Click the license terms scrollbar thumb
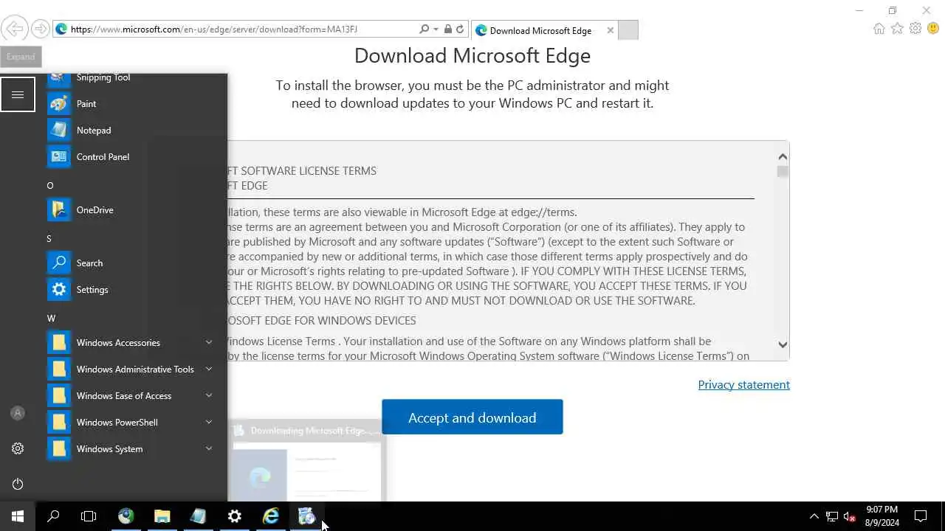 coord(783,172)
